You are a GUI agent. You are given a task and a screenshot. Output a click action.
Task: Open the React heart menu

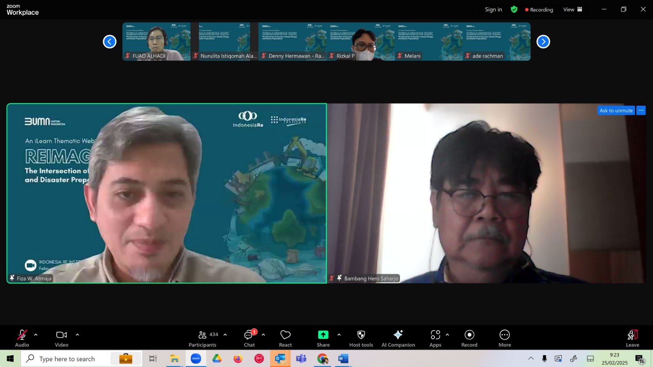coord(285,338)
